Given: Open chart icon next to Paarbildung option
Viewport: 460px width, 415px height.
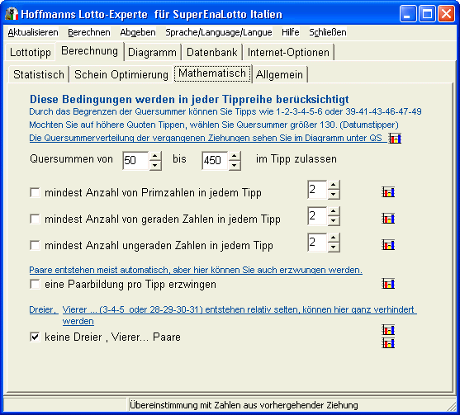Looking at the screenshot, I should click(x=388, y=284).
